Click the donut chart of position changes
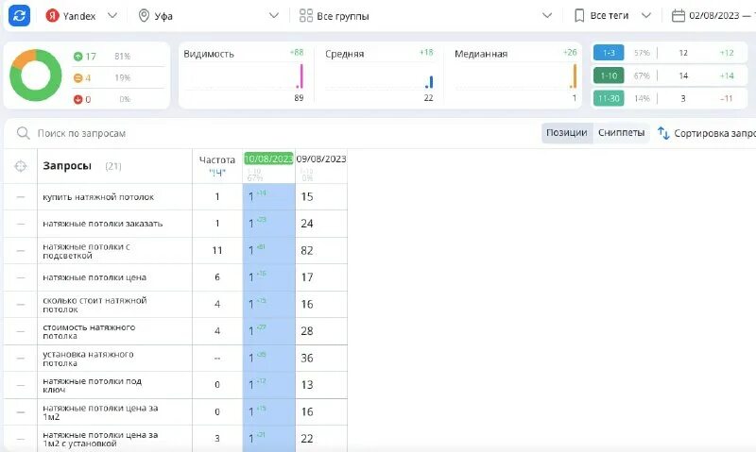 pos(36,75)
